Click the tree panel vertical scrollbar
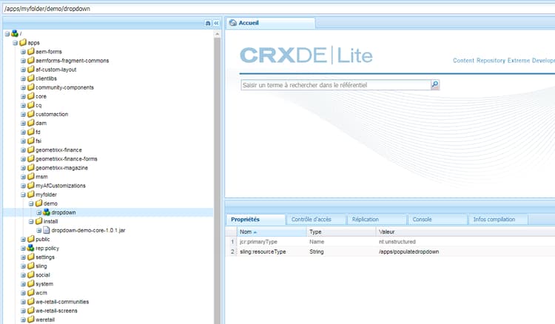This screenshot has width=555, height=324. pos(217,180)
